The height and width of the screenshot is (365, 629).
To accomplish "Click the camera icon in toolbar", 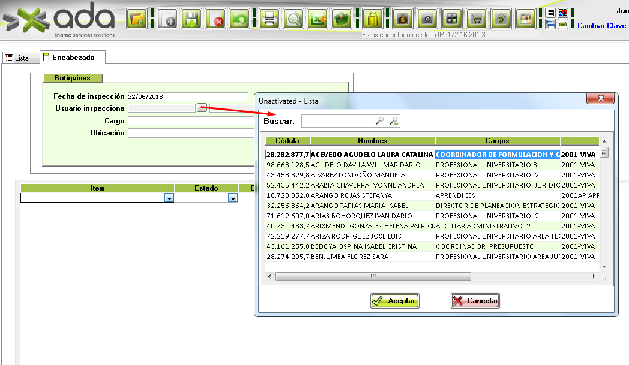I will click(x=427, y=19).
